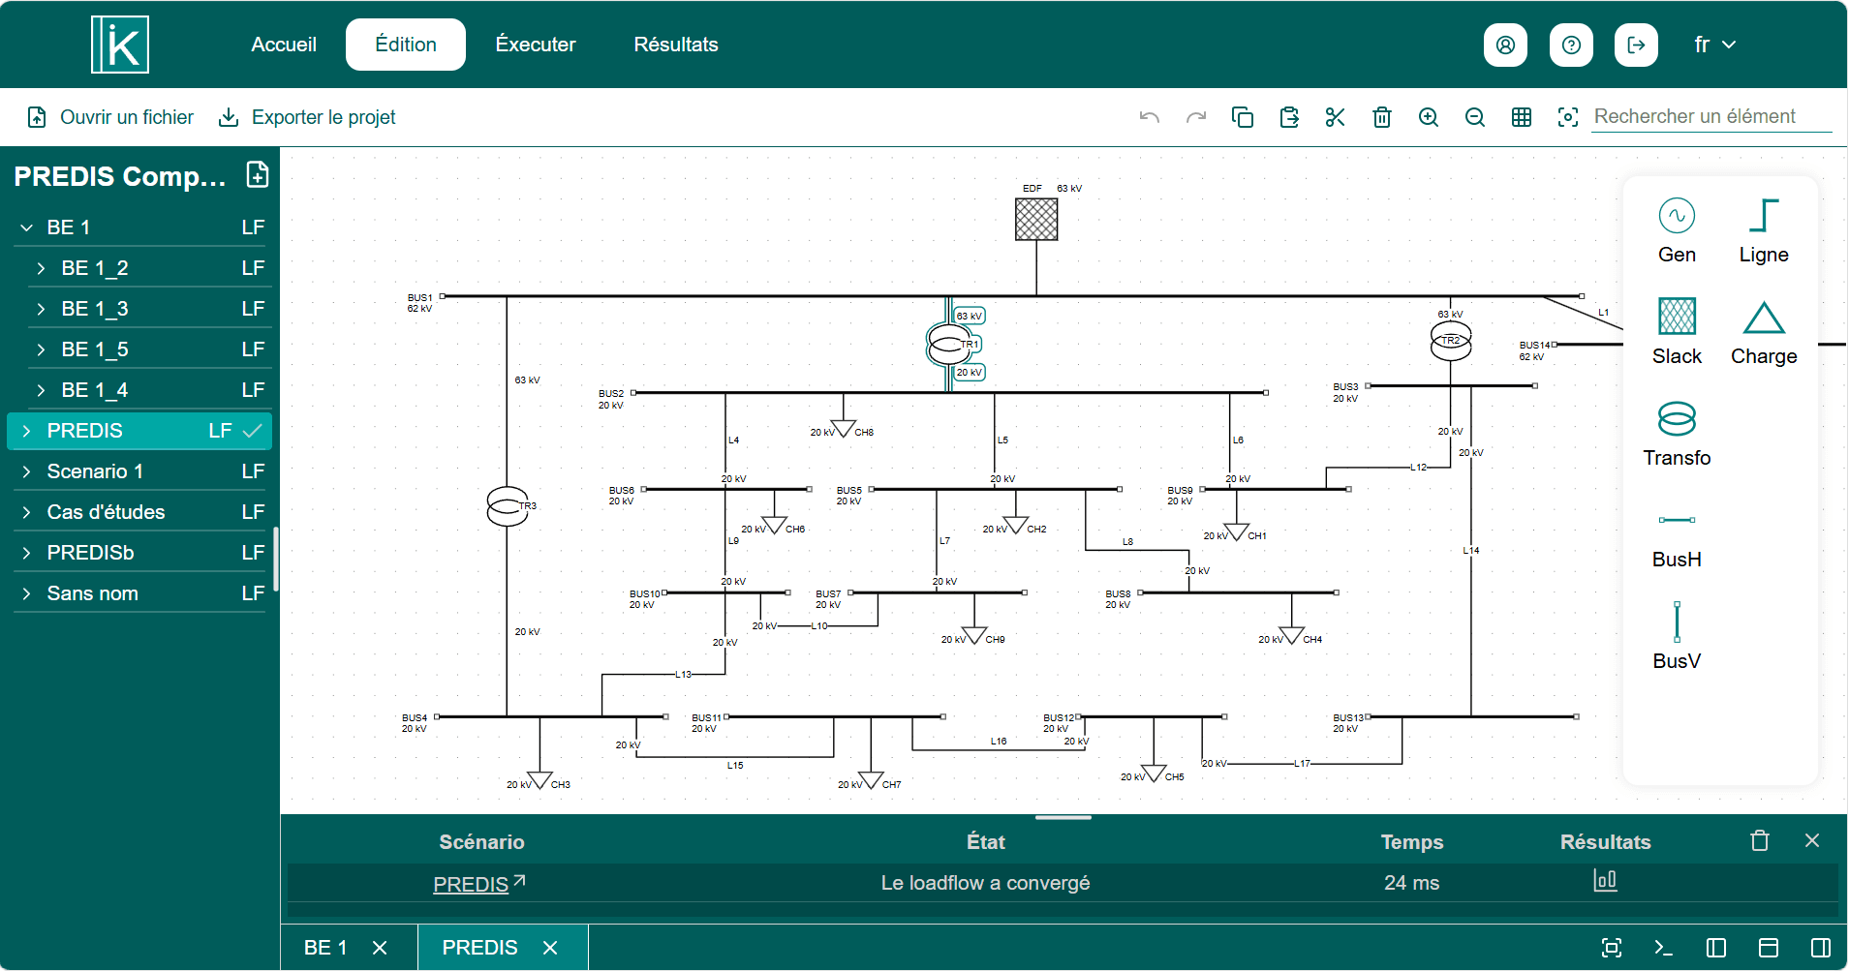This screenshot has width=1849, height=971.
Task: Cut selection with scissors icon
Action: click(1336, 117)
